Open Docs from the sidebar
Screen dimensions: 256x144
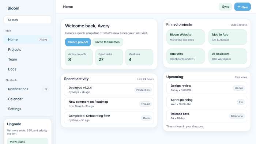tap(27, 69)
